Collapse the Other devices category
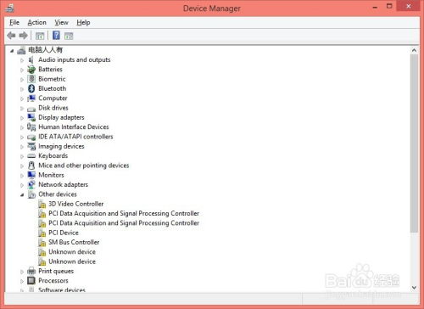This screenshot has height=309, width=424. tap(22, 194)
